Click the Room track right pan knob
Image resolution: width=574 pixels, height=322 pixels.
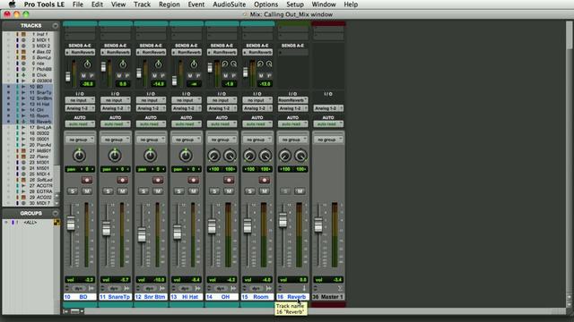click(265, 156)
